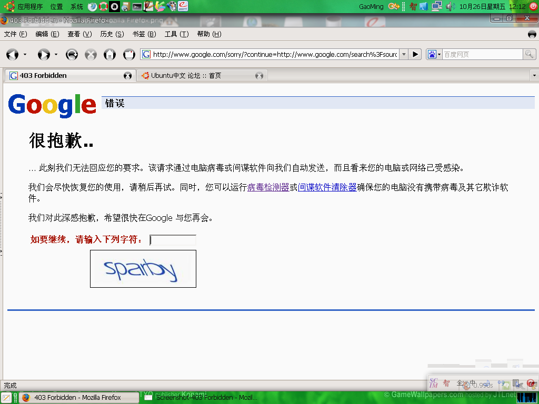Open the Back button history dropdown
Screen dimensions: 539x404
coord(25,54)
